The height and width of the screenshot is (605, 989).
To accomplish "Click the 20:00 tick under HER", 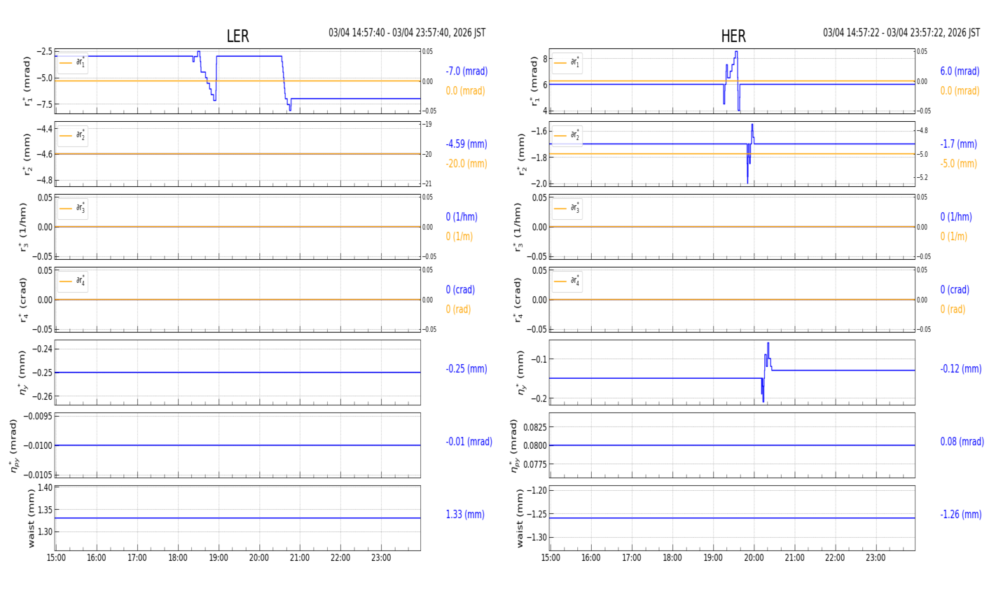I will 754,558.
